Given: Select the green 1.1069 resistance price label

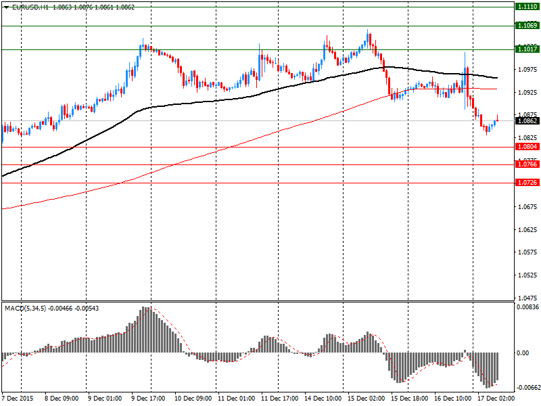Looking at the screenshot, I should coord(527,25).
